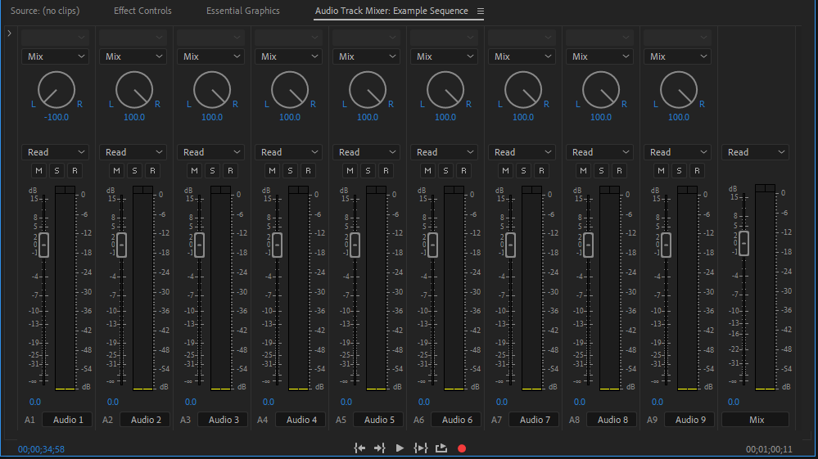Image resolution: width=818 pixels, height=459 pixels.
Task: Click the Audio 1 volume fader
Action: [x=44, y=245]
